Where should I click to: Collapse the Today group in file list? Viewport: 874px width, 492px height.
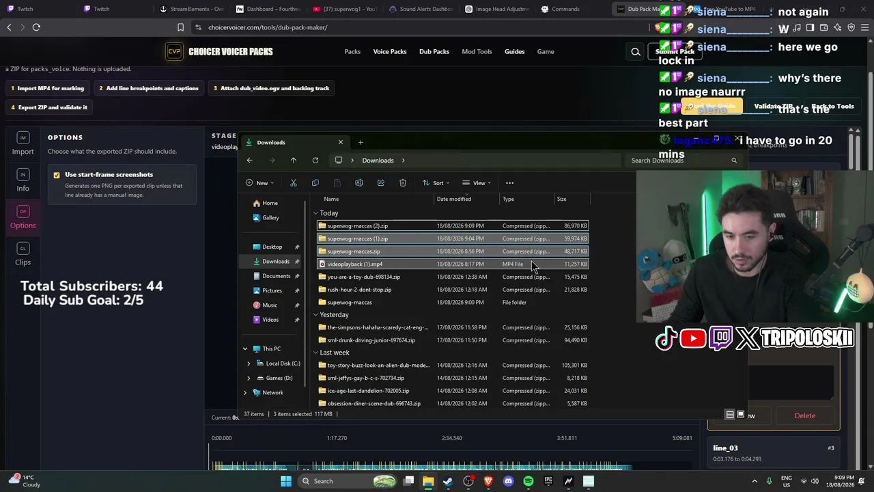point(315,213)
